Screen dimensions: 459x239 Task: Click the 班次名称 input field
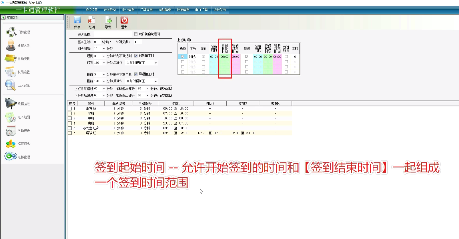(113, 34)
